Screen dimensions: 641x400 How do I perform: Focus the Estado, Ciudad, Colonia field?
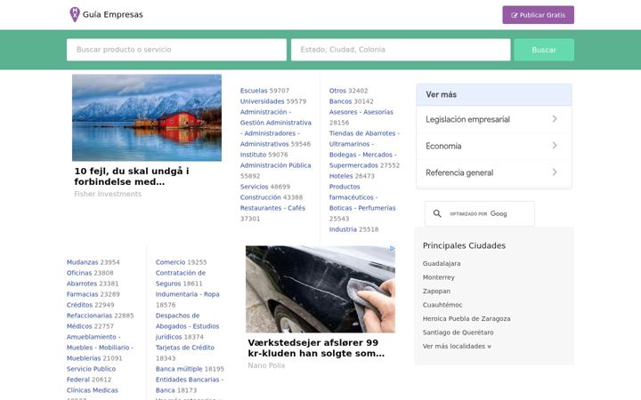(401, 50)
